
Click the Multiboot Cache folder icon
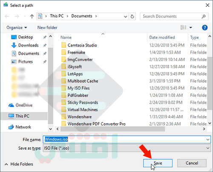(63, 81)
